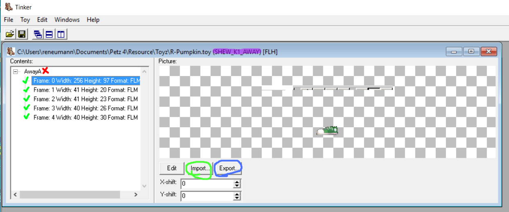
Task: Open the Help menu
Action: 93,20
